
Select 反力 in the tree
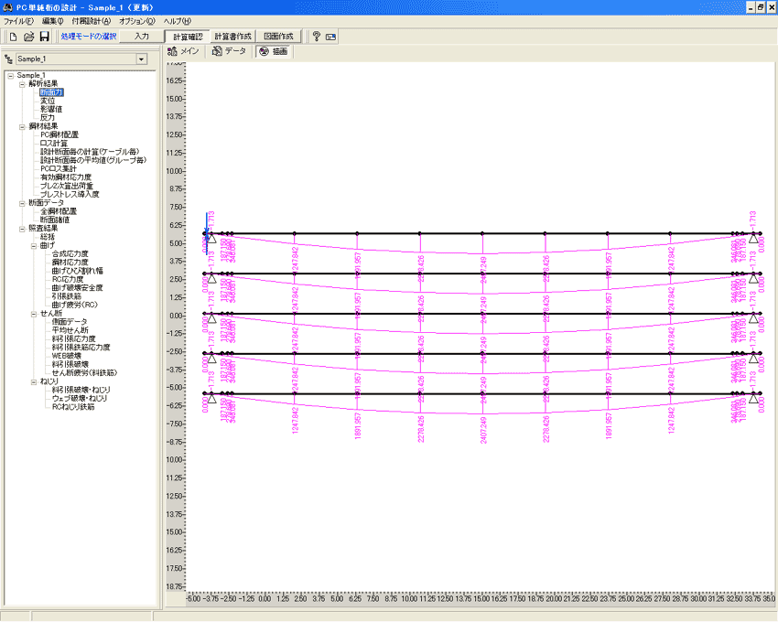click(48, 117)
